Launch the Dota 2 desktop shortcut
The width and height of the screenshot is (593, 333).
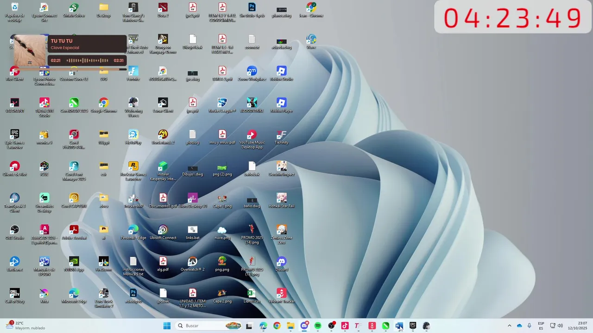coord(163,10)
